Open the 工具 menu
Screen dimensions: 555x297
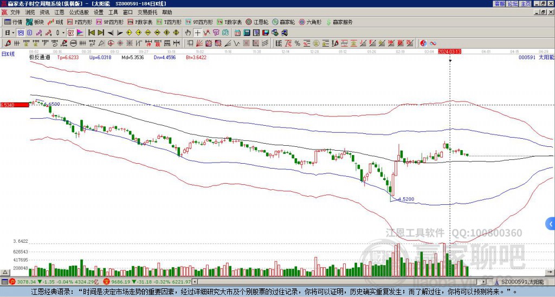113,12
